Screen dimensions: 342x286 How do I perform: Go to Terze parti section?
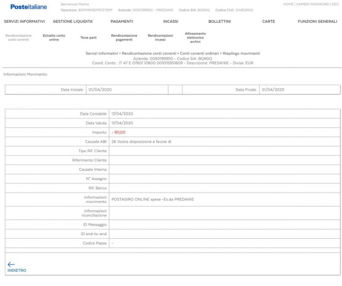click(x=88, y=37)
